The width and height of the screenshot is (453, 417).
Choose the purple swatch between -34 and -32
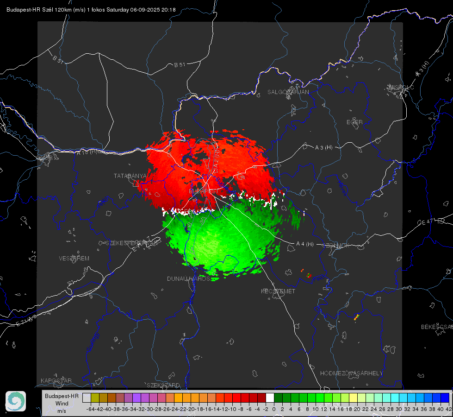[x=137, y=398]
